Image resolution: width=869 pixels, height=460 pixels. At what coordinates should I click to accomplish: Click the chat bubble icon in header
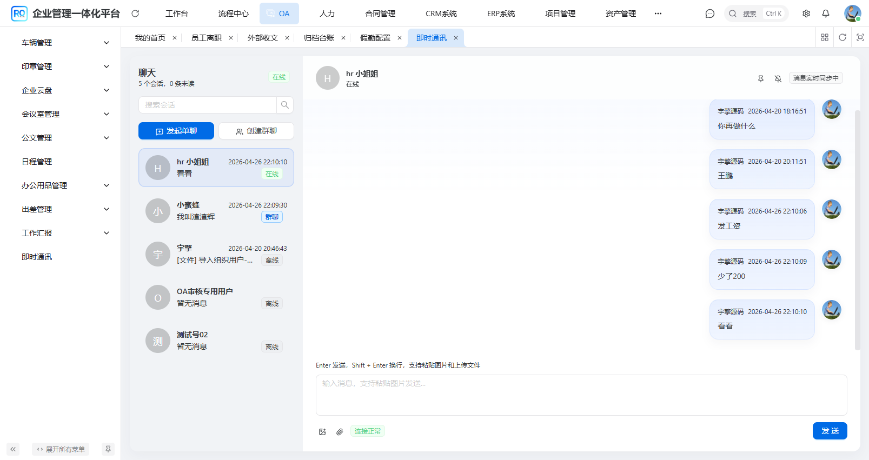[710, 14]
